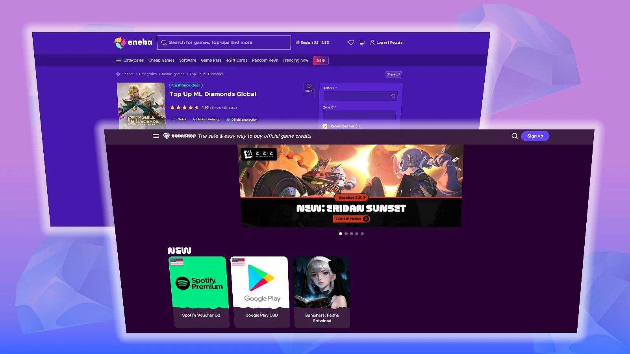Open the Google Play USD card
The image size is (630, 354).
coord(261,292)
